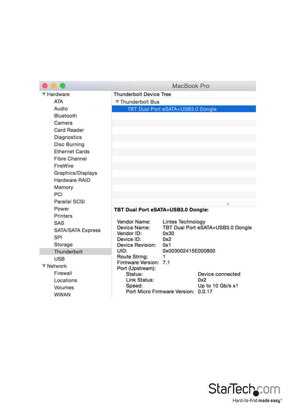Select Locations under Network

pyautogui.click(x=66, y=281)
